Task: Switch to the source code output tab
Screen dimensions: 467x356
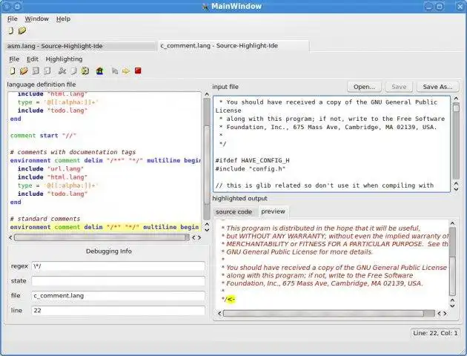Action: [x=233, y=212]
